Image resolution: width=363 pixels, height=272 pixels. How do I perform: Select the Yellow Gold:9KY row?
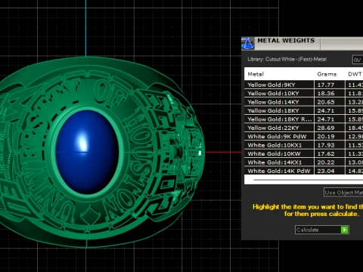click(x=303, y=85)
